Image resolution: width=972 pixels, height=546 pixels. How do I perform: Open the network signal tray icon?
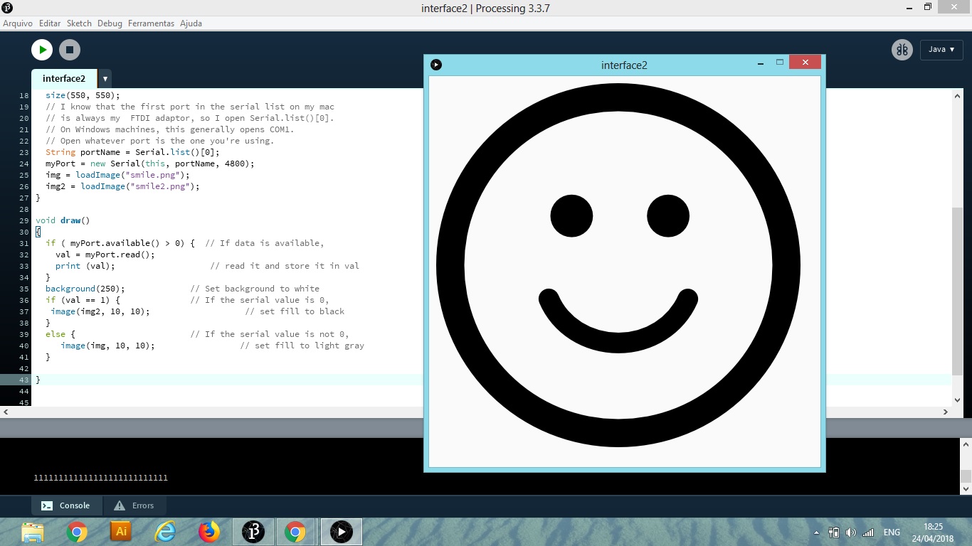point(868,532)
